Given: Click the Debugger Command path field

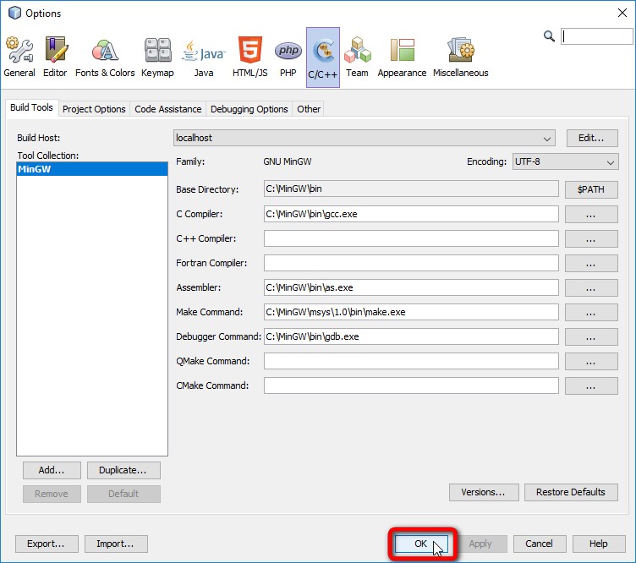Looking at the screenshot, I should 411,336.
